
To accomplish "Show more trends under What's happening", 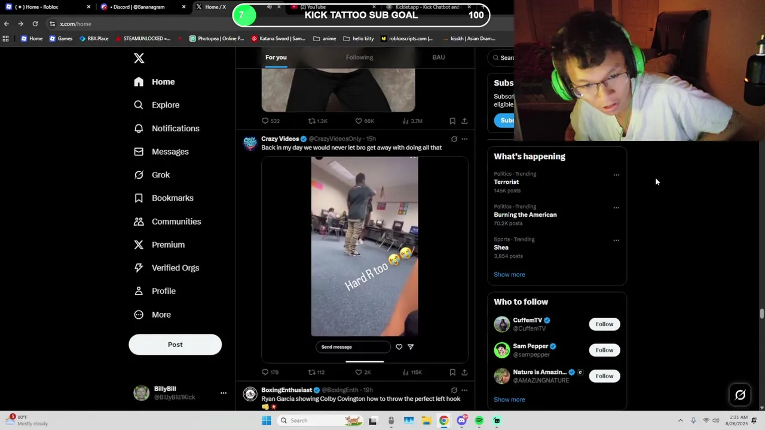I will pos(509,275).
